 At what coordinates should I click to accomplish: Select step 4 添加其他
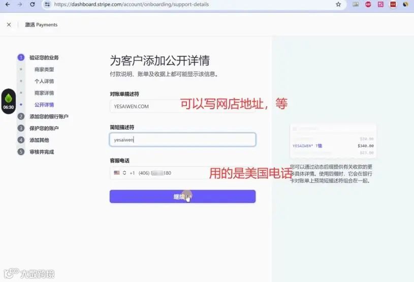(x=33, y=140)
